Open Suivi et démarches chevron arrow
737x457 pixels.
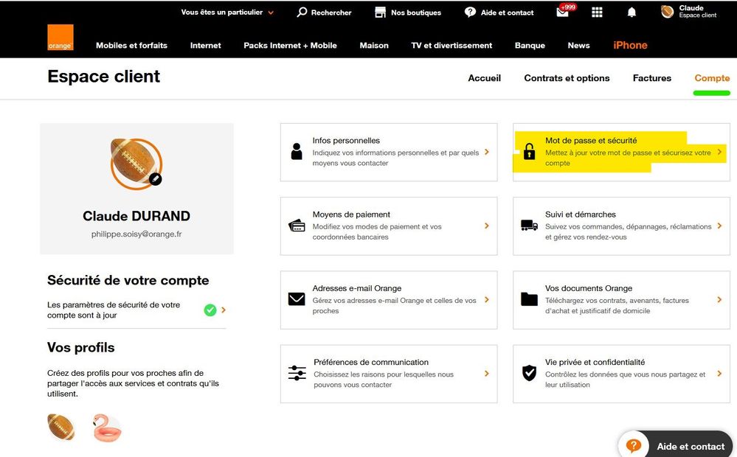(x=719, y=226)
